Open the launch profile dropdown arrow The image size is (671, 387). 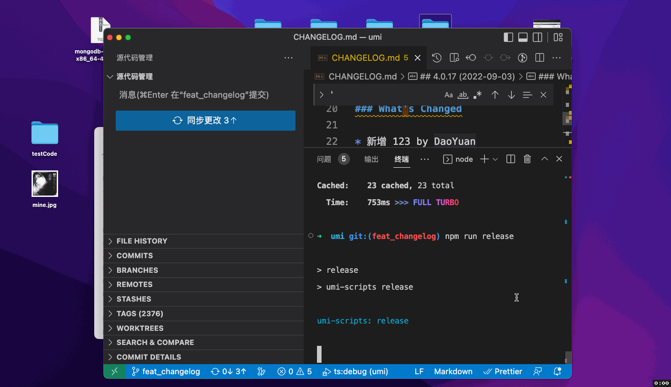click(x=495, y=159)
